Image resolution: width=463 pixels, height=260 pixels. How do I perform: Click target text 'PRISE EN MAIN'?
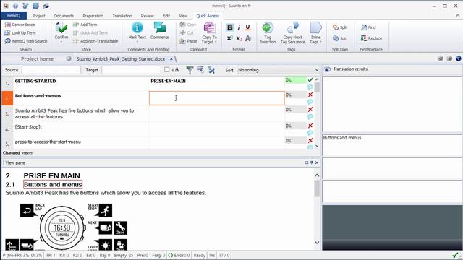pyautogui.click(x=168, y=81)
